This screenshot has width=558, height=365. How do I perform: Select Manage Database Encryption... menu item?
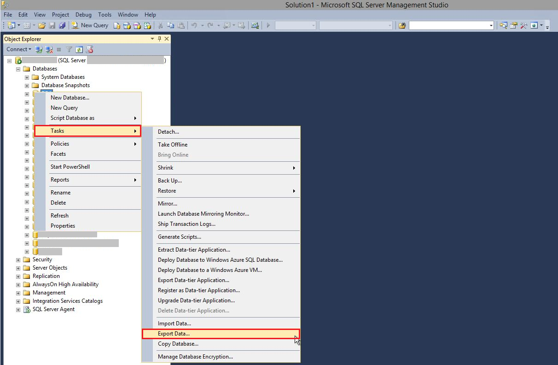coord(221,357)
